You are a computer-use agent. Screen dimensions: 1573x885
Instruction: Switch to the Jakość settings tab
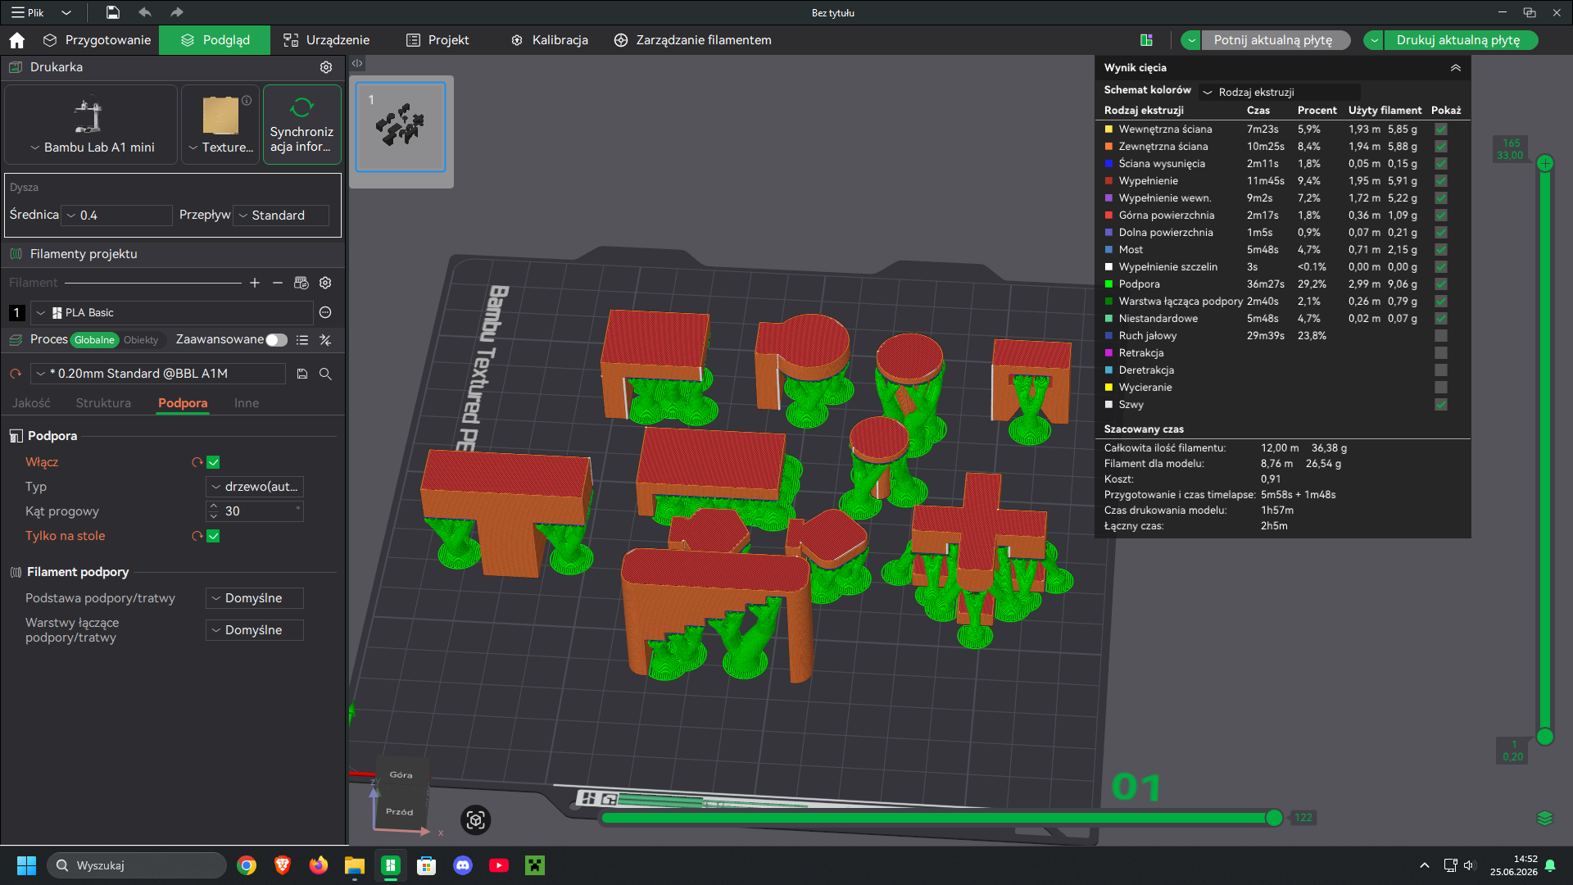31,403
